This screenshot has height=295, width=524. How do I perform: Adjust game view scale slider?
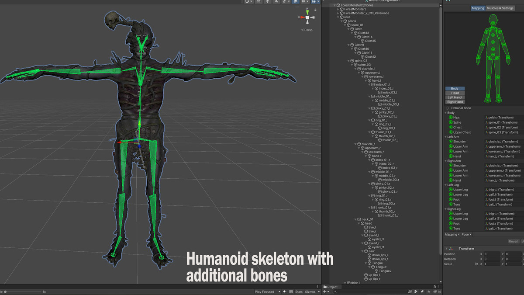[x=22, y=292]
